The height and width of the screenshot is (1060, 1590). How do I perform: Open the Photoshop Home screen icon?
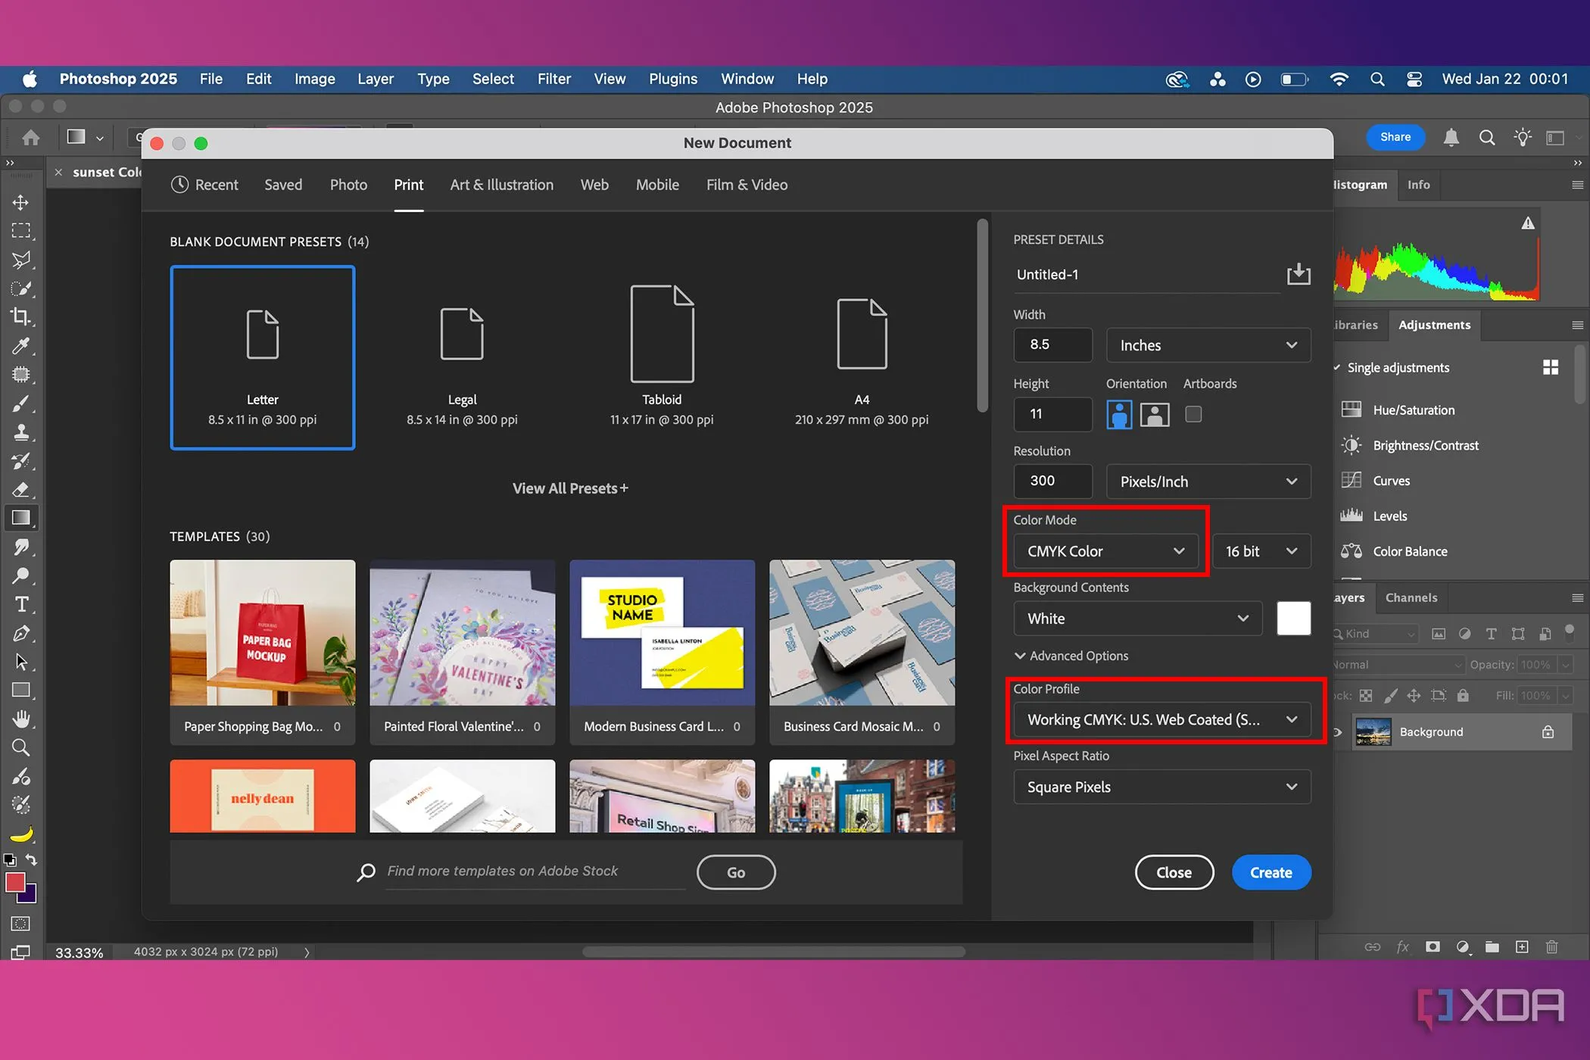[31, 137]
